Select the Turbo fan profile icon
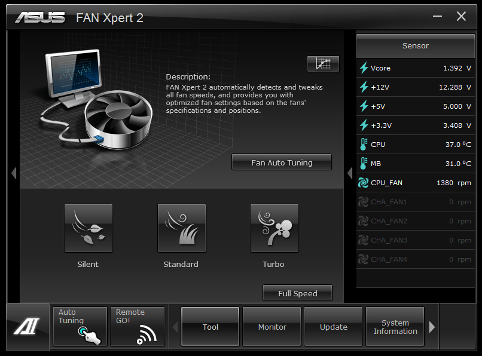Image resolution: width=482 pixels, height=356 pixels. (274, 228)
